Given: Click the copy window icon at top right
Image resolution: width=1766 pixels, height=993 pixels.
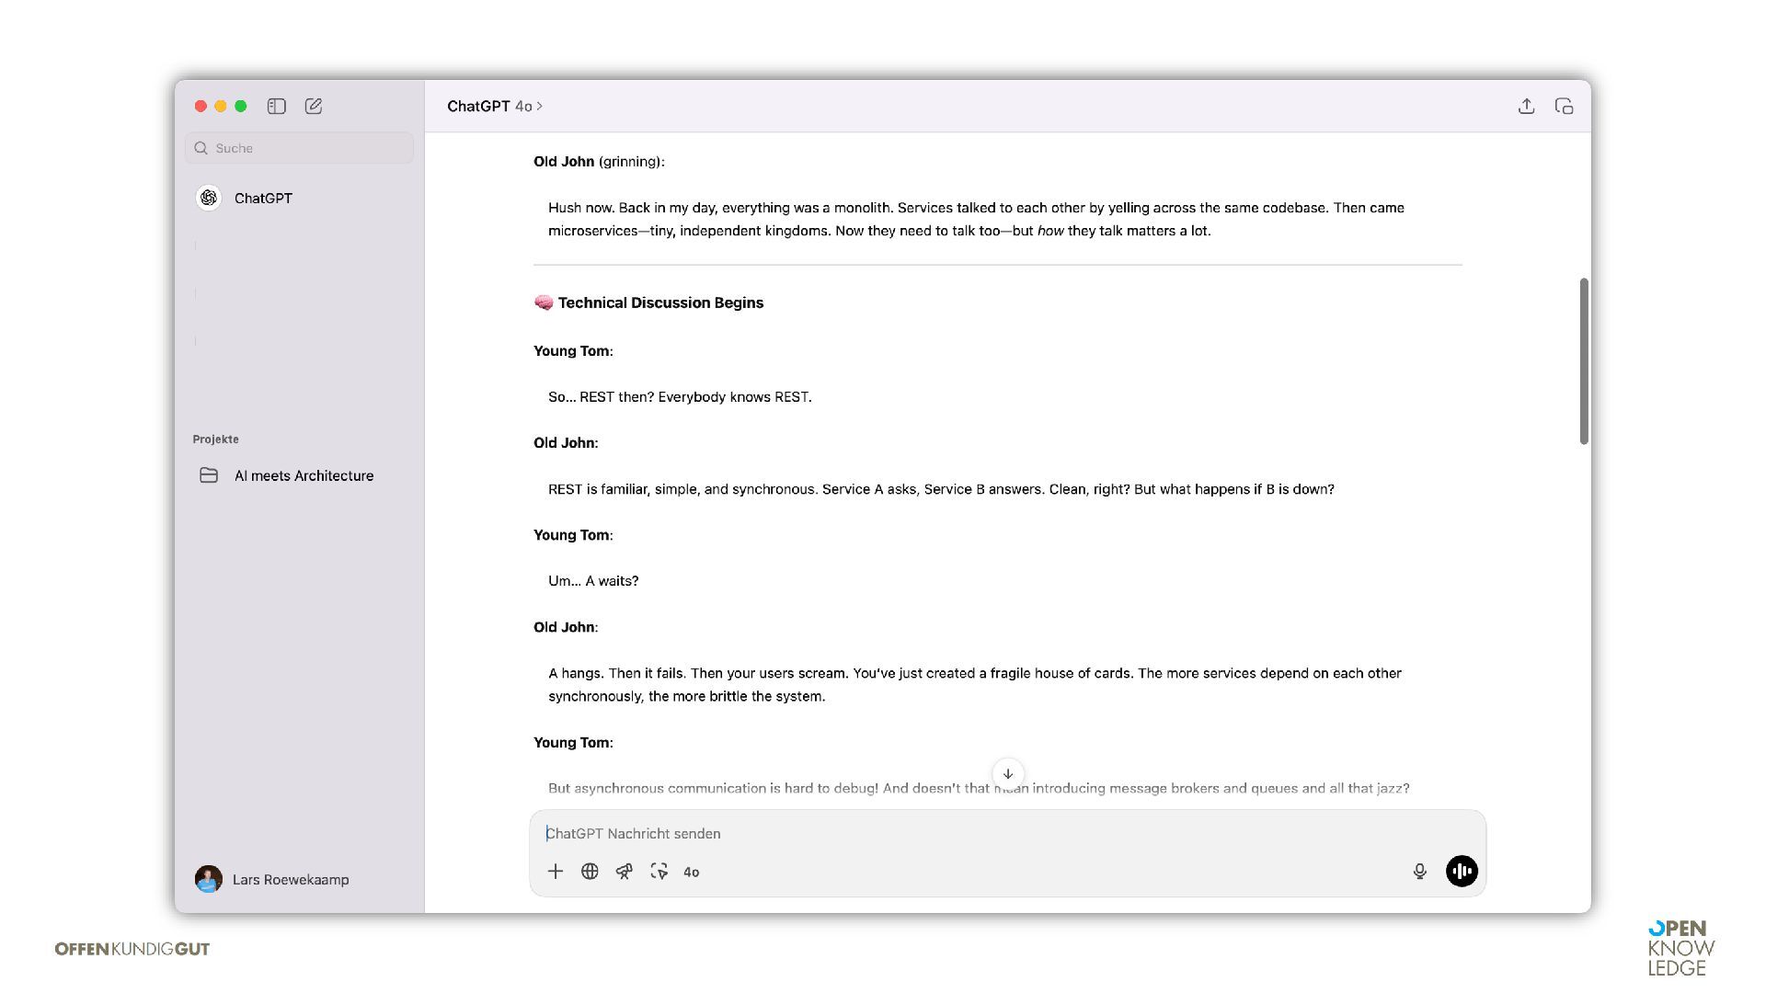Looking at the screenshot, I should [x=1564, y=107].
